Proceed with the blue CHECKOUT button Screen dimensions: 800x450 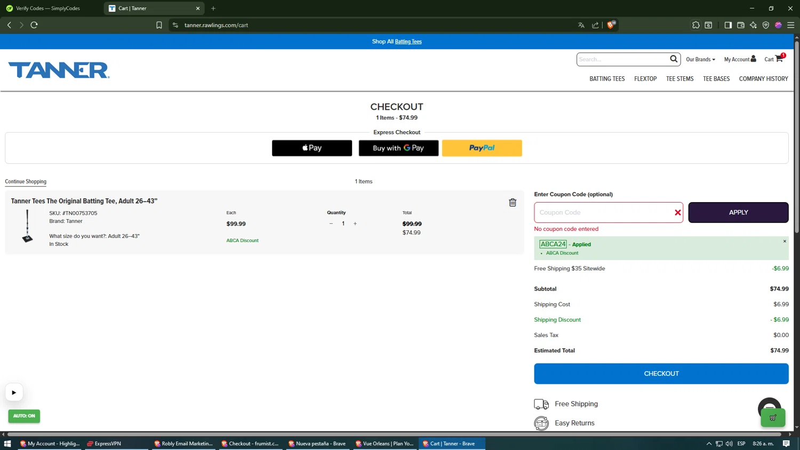point(661,374)
